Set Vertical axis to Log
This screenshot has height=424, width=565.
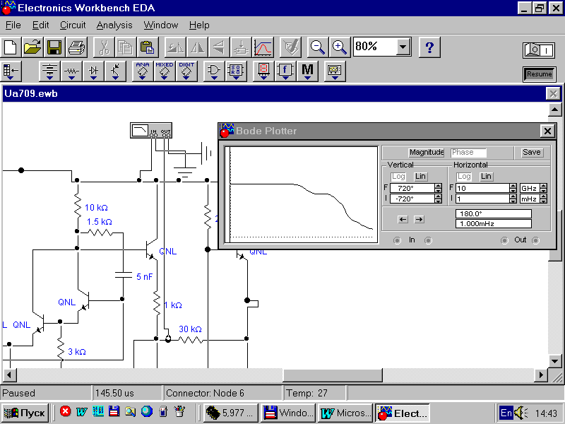pyautogui.click(x=398, y=177)
